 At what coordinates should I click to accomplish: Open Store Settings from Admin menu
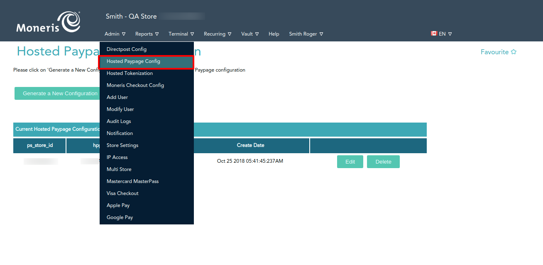tap(122, 145)
